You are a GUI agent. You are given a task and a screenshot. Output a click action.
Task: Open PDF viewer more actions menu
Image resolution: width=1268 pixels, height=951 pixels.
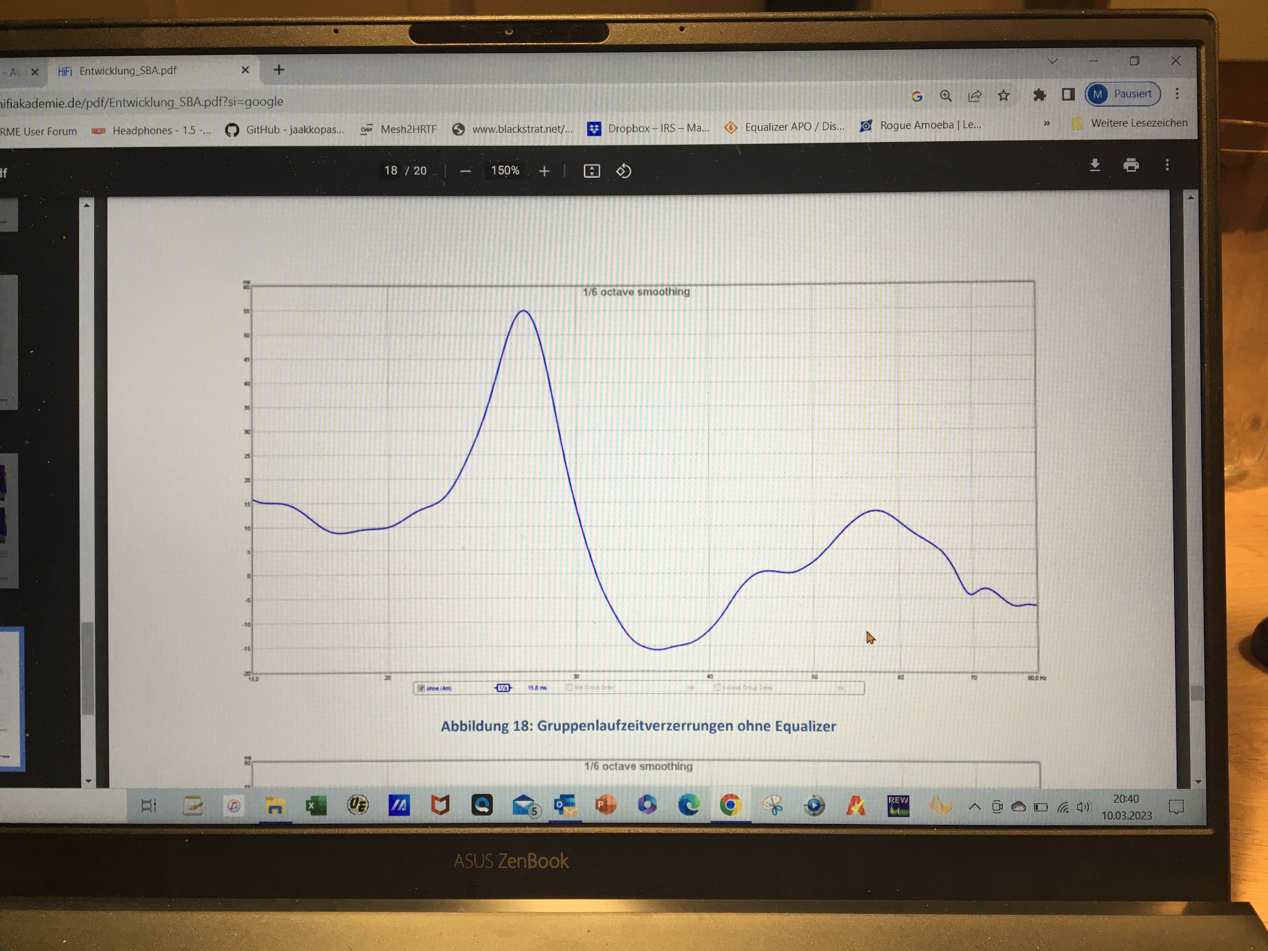1167,165
